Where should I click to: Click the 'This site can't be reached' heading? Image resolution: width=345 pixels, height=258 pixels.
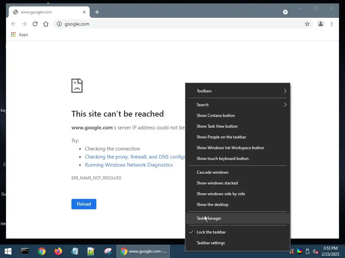click(118, 114)
